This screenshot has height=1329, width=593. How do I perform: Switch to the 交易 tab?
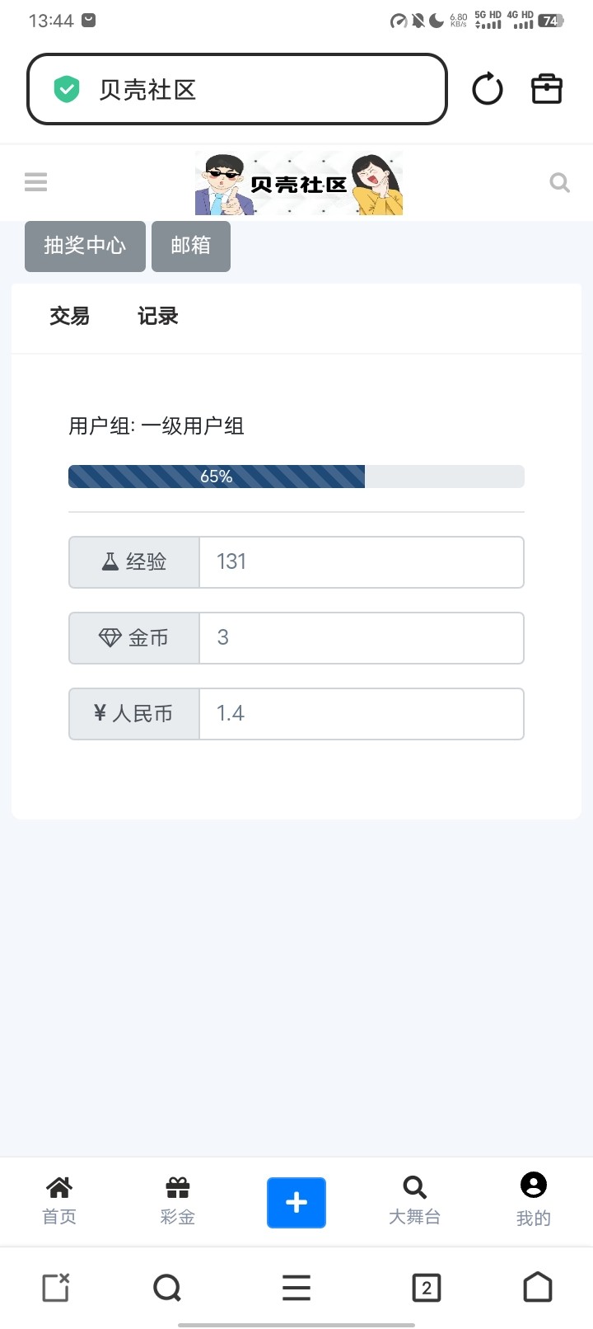pos(69,317)
